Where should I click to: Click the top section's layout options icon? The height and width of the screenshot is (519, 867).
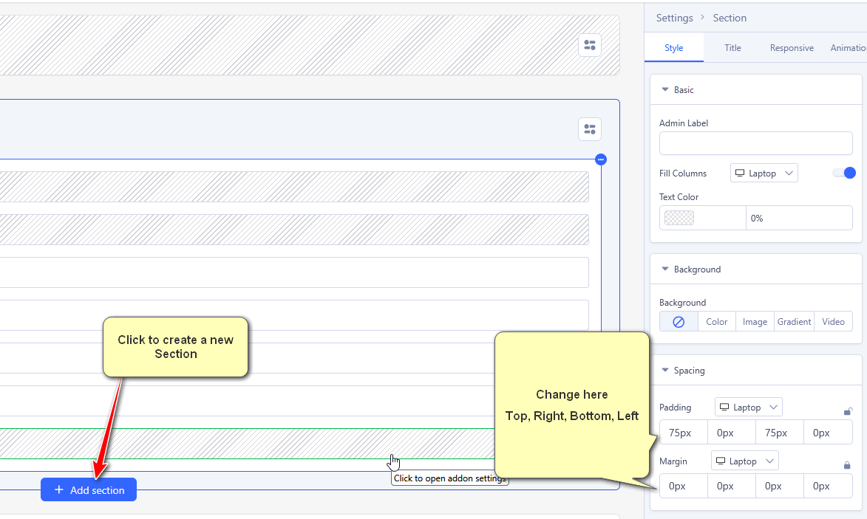pyautogui.click(x=589, y=46)
